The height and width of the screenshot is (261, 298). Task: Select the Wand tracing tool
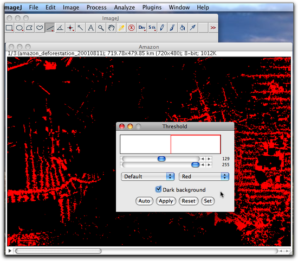pos(80,28)
